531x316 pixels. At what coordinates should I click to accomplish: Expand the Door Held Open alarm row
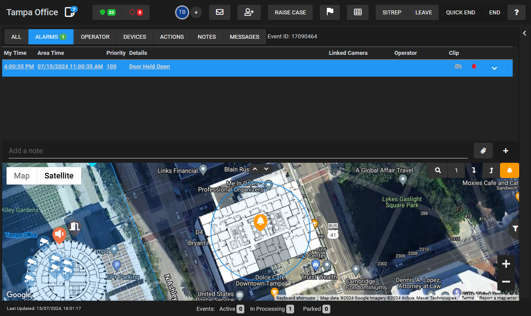(494, 68)
